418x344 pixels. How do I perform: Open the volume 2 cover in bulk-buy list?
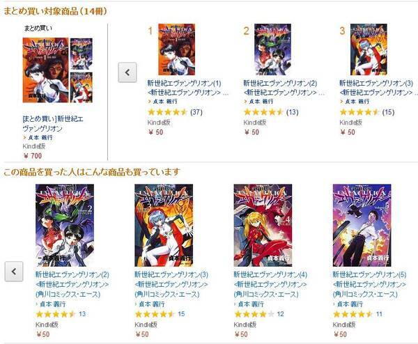click(x=272, y=49)
